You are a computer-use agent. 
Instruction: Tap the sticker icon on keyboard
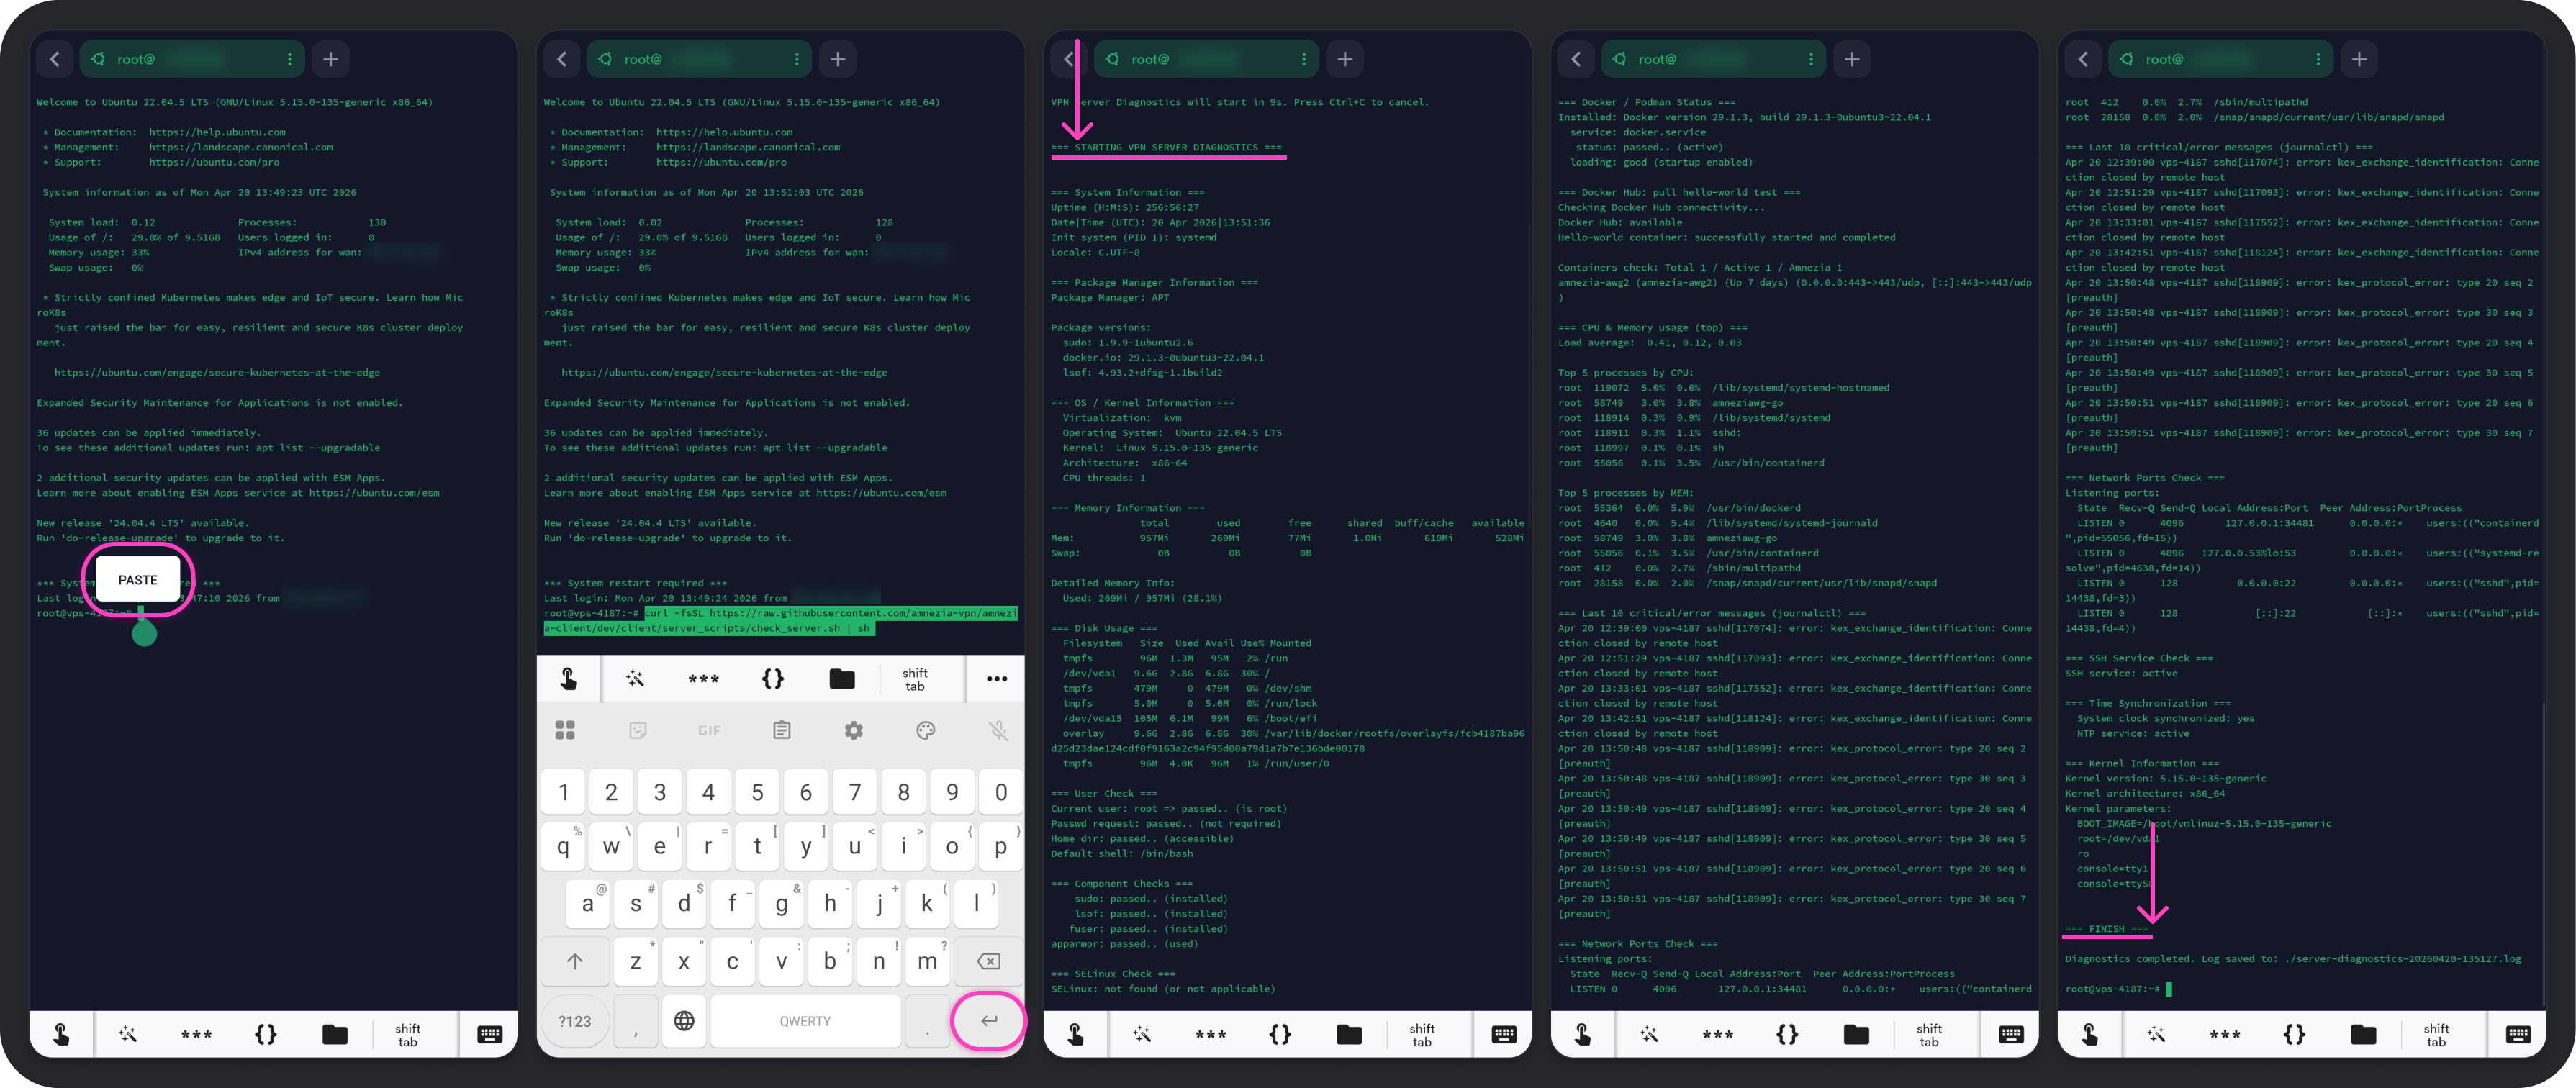pos(637,731)
